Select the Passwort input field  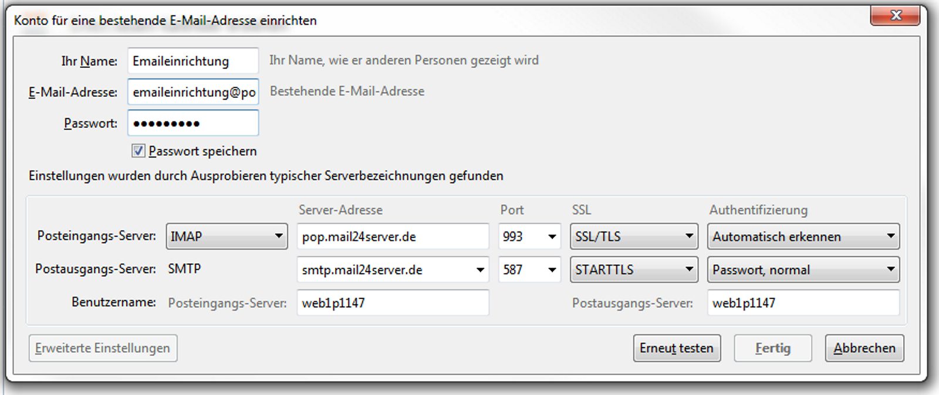click(192, 123)
